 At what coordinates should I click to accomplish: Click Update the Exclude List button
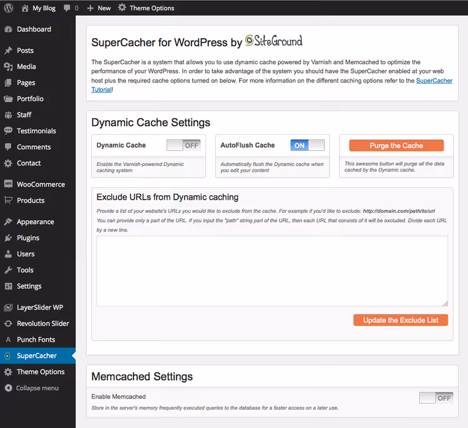click(401, 320)
